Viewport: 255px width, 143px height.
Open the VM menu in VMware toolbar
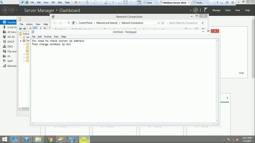tap(53, 2)
